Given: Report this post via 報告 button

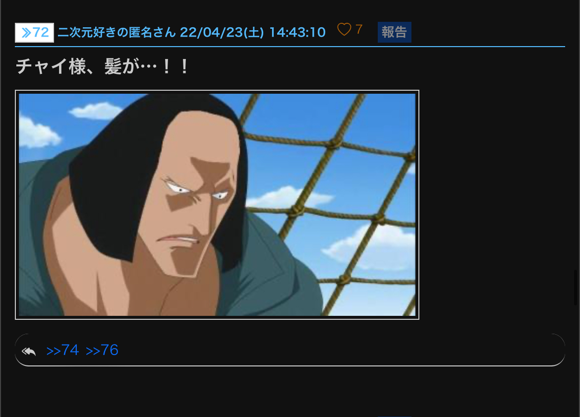Looking at the screenshot, I should [394, 32].
